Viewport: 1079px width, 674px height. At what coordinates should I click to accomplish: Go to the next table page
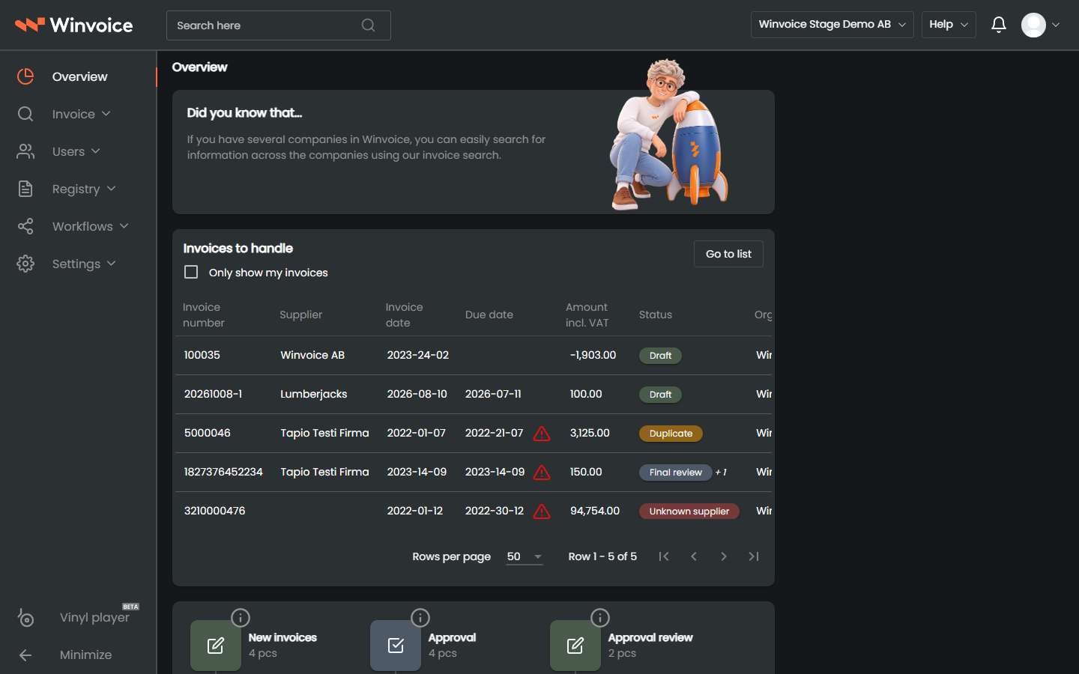724,556
